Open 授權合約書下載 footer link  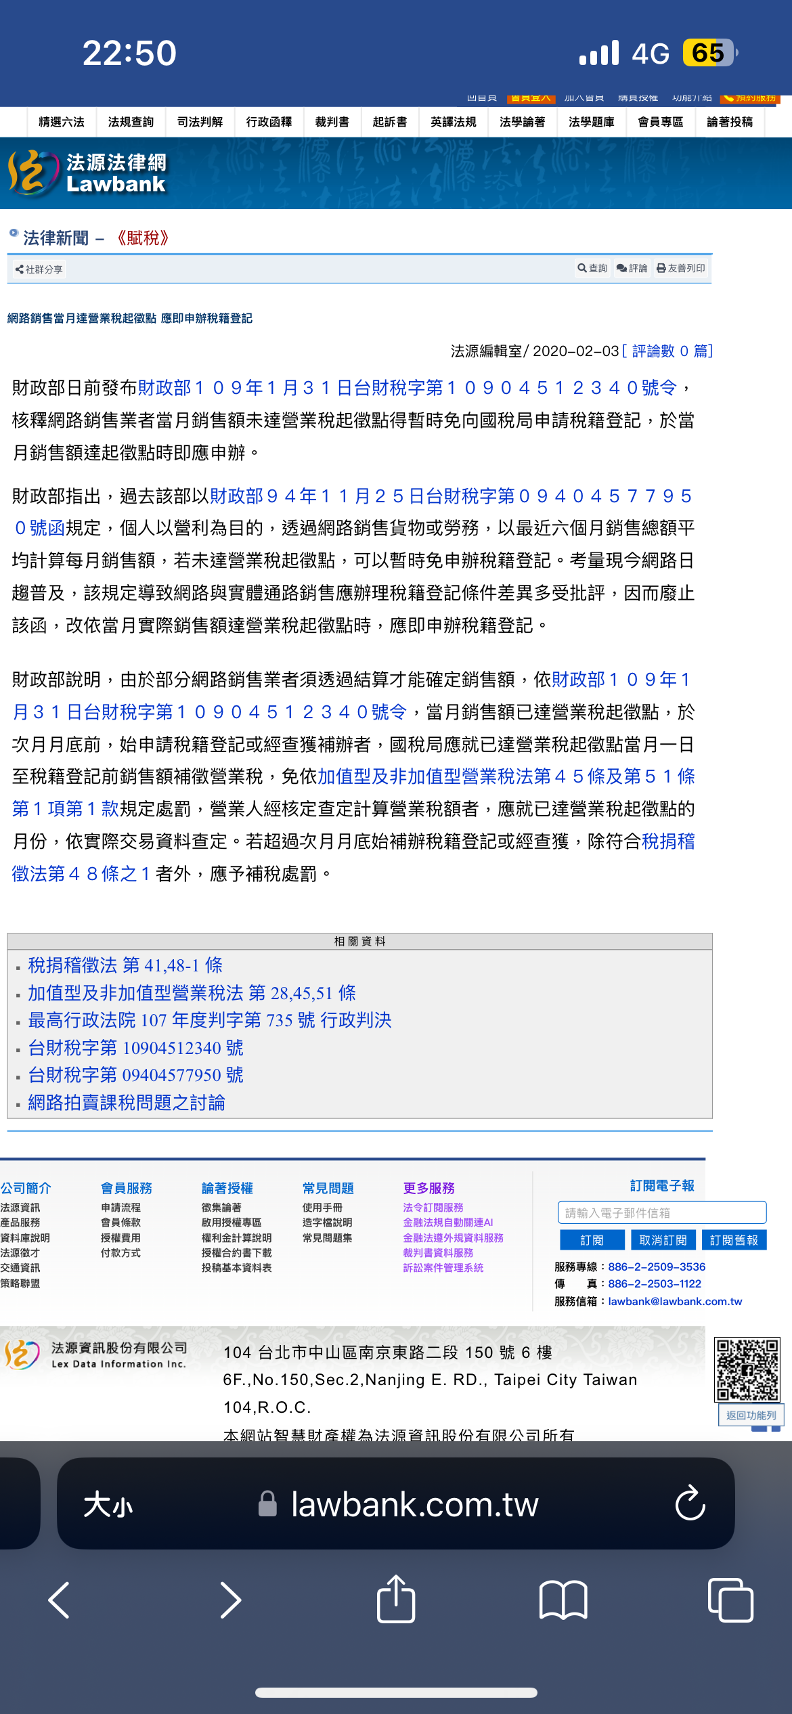click(236, 1253)
